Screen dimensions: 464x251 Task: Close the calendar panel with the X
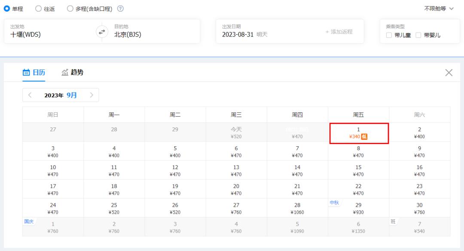tap(449, 73)
